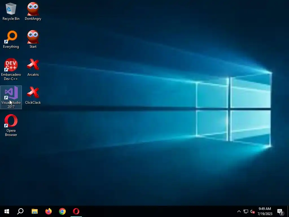Select the ClickClack desktop icon

coord(33,96)
